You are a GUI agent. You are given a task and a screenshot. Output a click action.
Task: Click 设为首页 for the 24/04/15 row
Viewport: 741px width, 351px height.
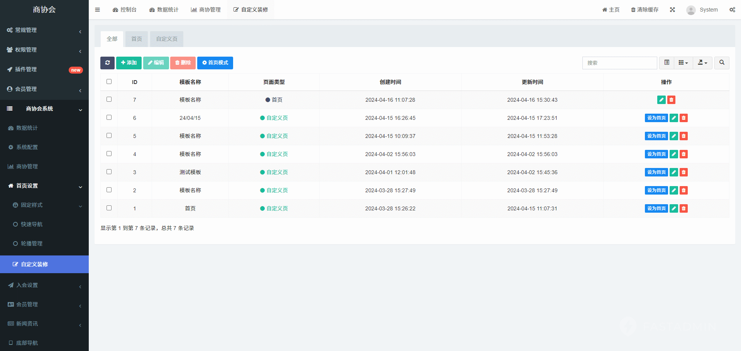656,118
